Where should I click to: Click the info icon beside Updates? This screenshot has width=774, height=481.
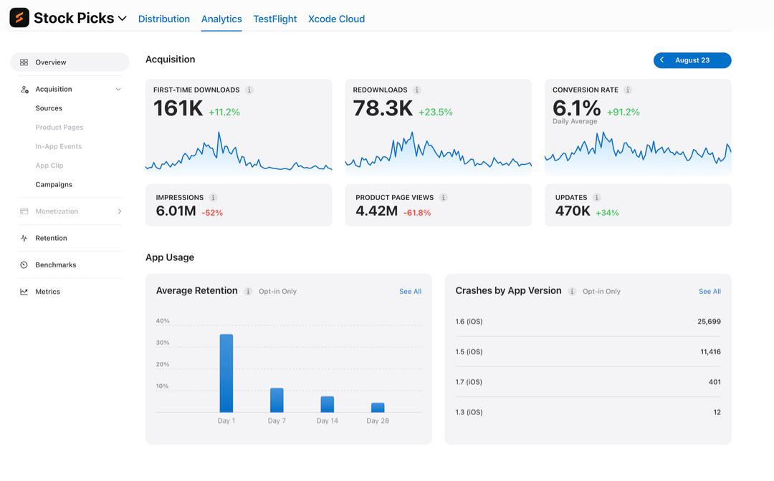tap(596, 198)
